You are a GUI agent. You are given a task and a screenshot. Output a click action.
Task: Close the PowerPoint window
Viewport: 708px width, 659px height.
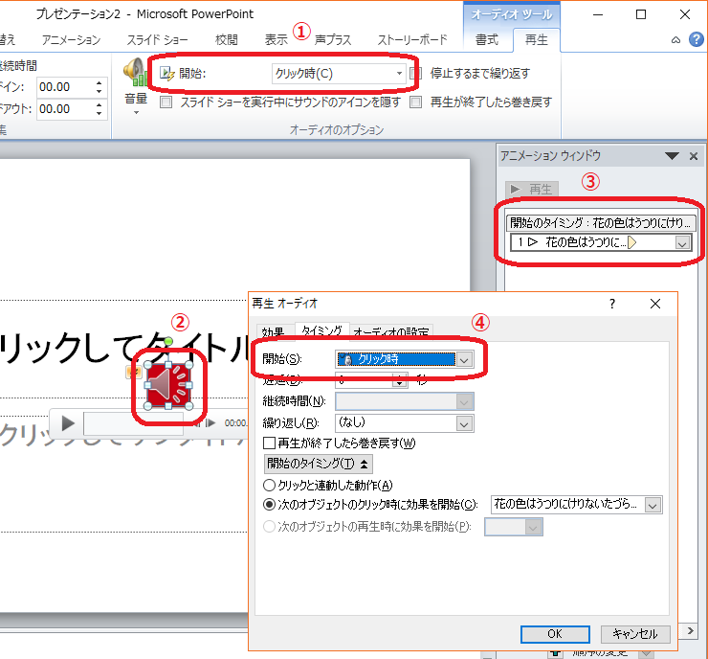click(x=684, y=14)
